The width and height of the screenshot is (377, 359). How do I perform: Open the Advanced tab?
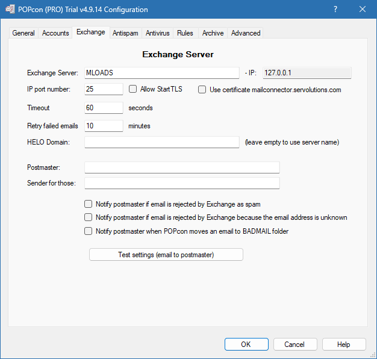point(246,33)
